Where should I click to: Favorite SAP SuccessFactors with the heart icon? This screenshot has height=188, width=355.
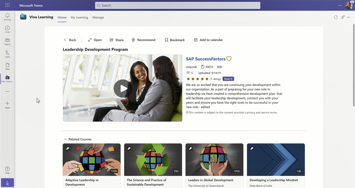pyautogui.click(x=229, y=59)
